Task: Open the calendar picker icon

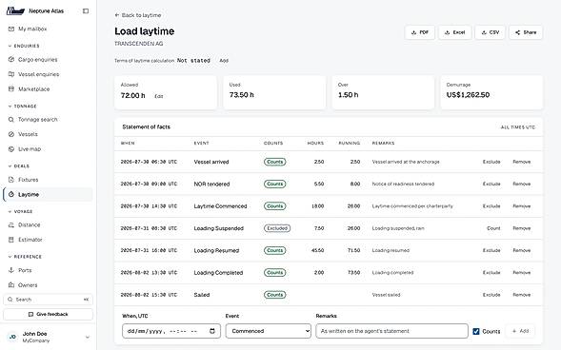Action: (x=212, y=331)
